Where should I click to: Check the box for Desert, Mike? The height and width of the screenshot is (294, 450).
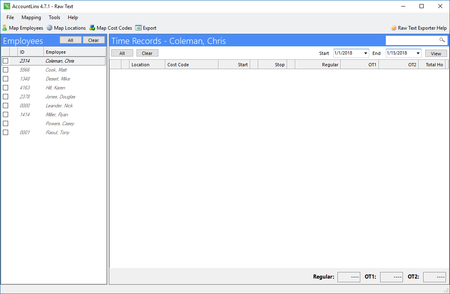click(5, 79)
